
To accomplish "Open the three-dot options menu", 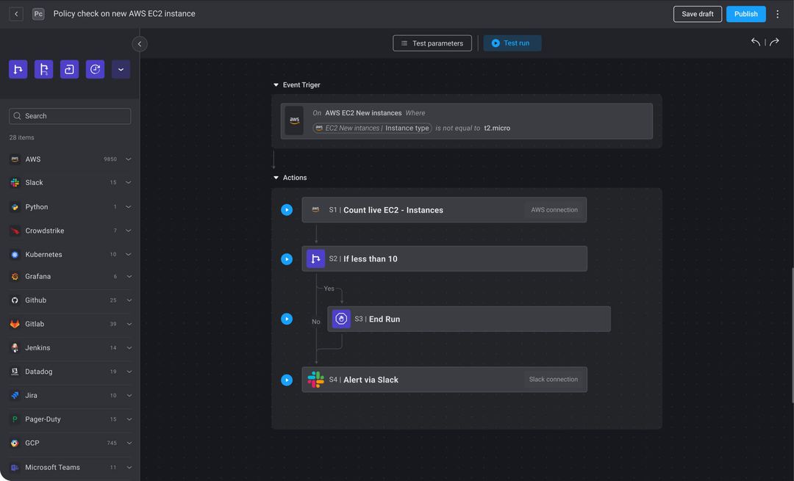I will pos(777,13).
